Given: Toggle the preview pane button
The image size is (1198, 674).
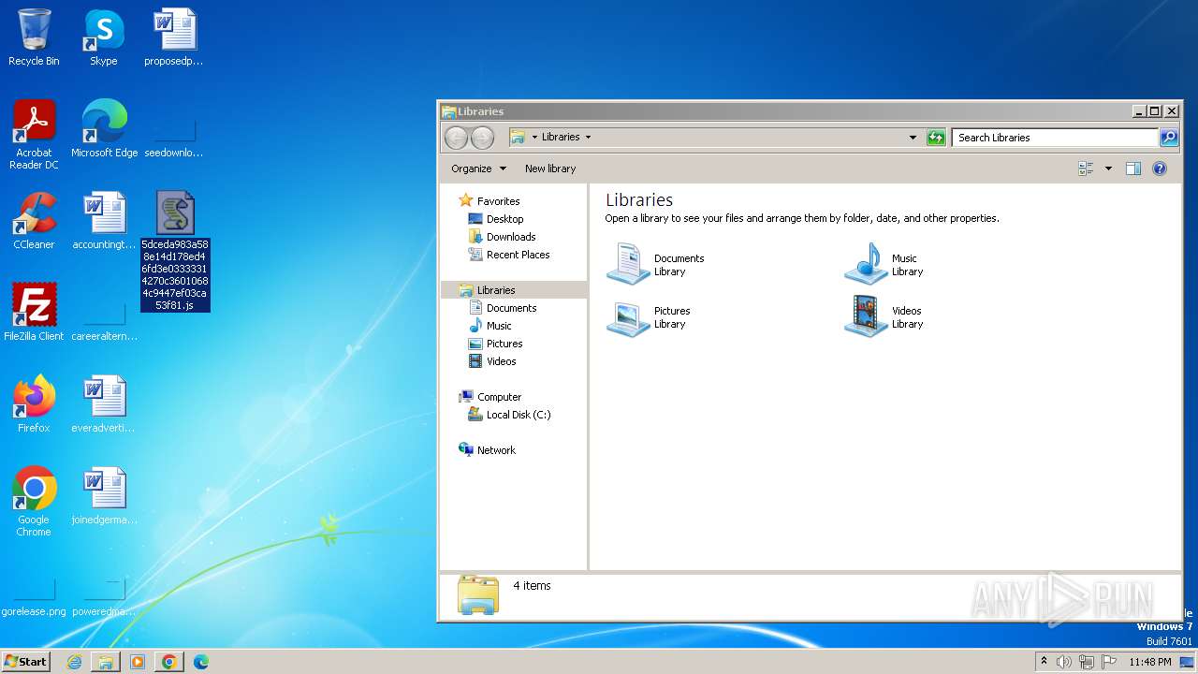Looking at the screenshot, I should pos(1133,168).
